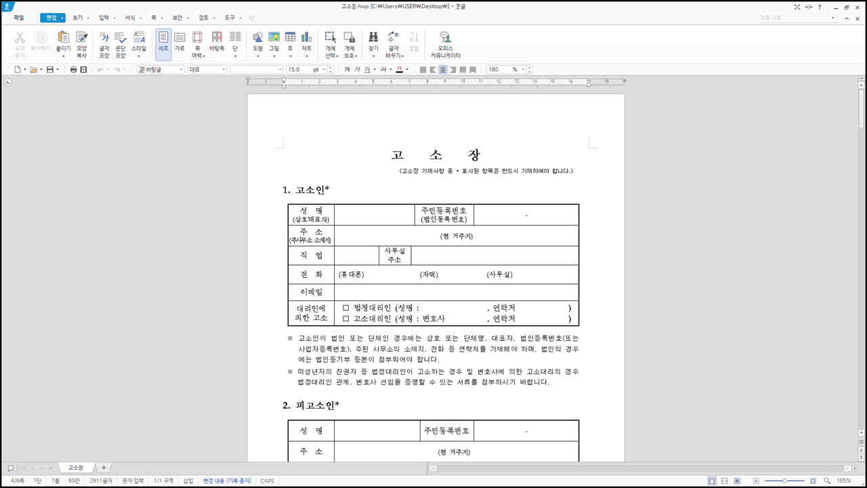Image resolution: width=867 pixels, height=488 pixels.
Task: Click the save (disk) icon
Action: click(x=49, y=70)
